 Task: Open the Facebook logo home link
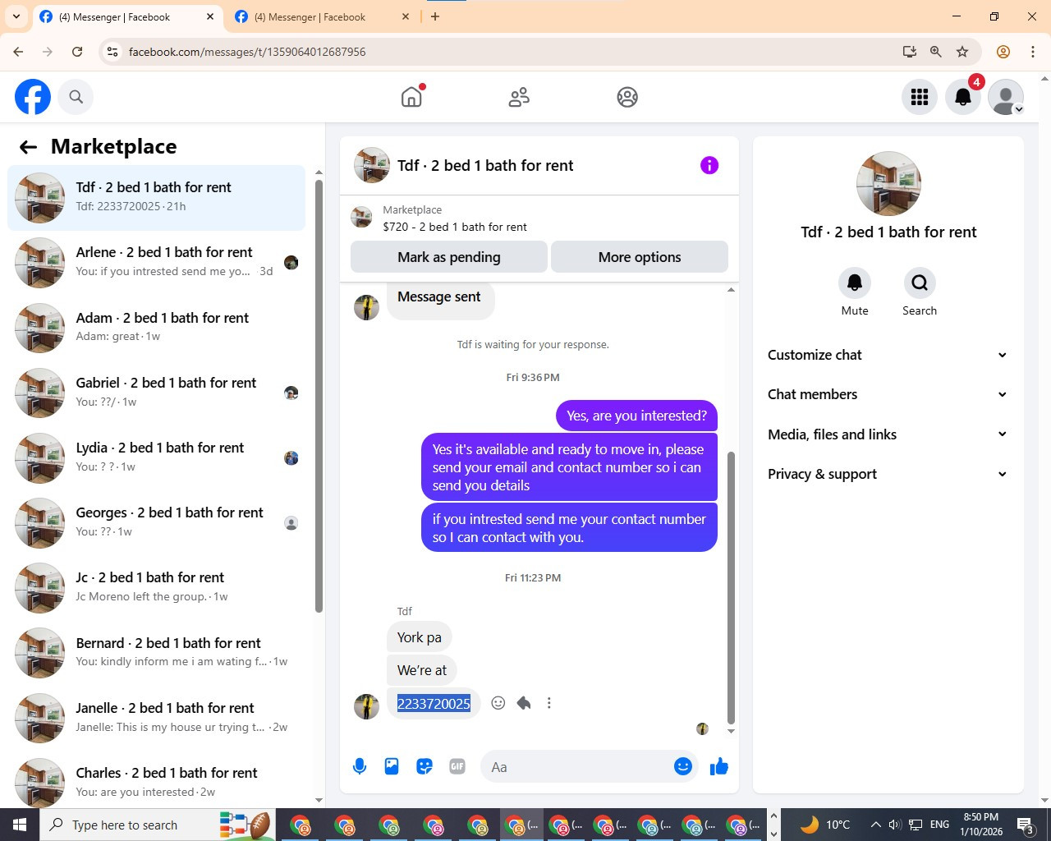pyautogui.click(x=33, y=97)
